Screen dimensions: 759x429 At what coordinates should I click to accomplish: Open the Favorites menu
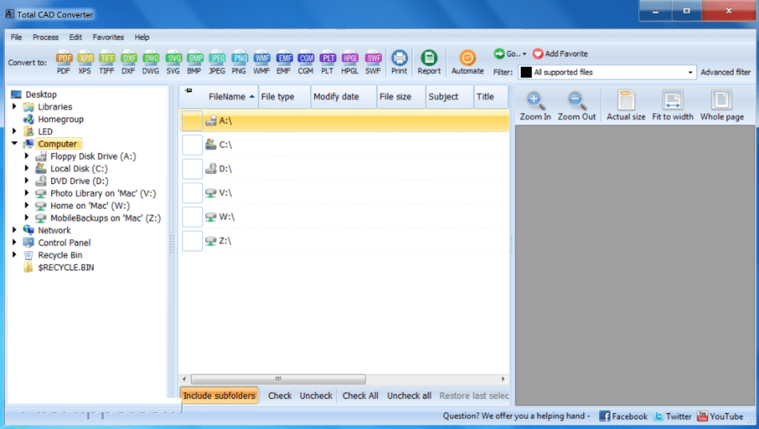(108, 37)
